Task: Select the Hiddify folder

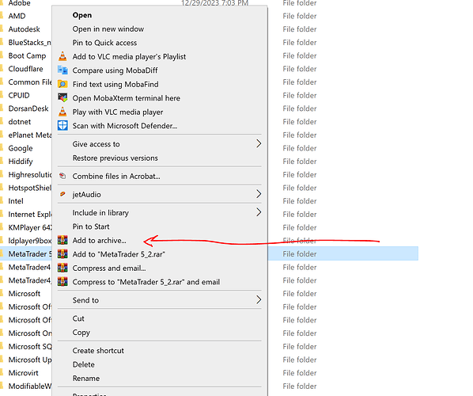Action: pyautogui.click(x=21, y=162)
